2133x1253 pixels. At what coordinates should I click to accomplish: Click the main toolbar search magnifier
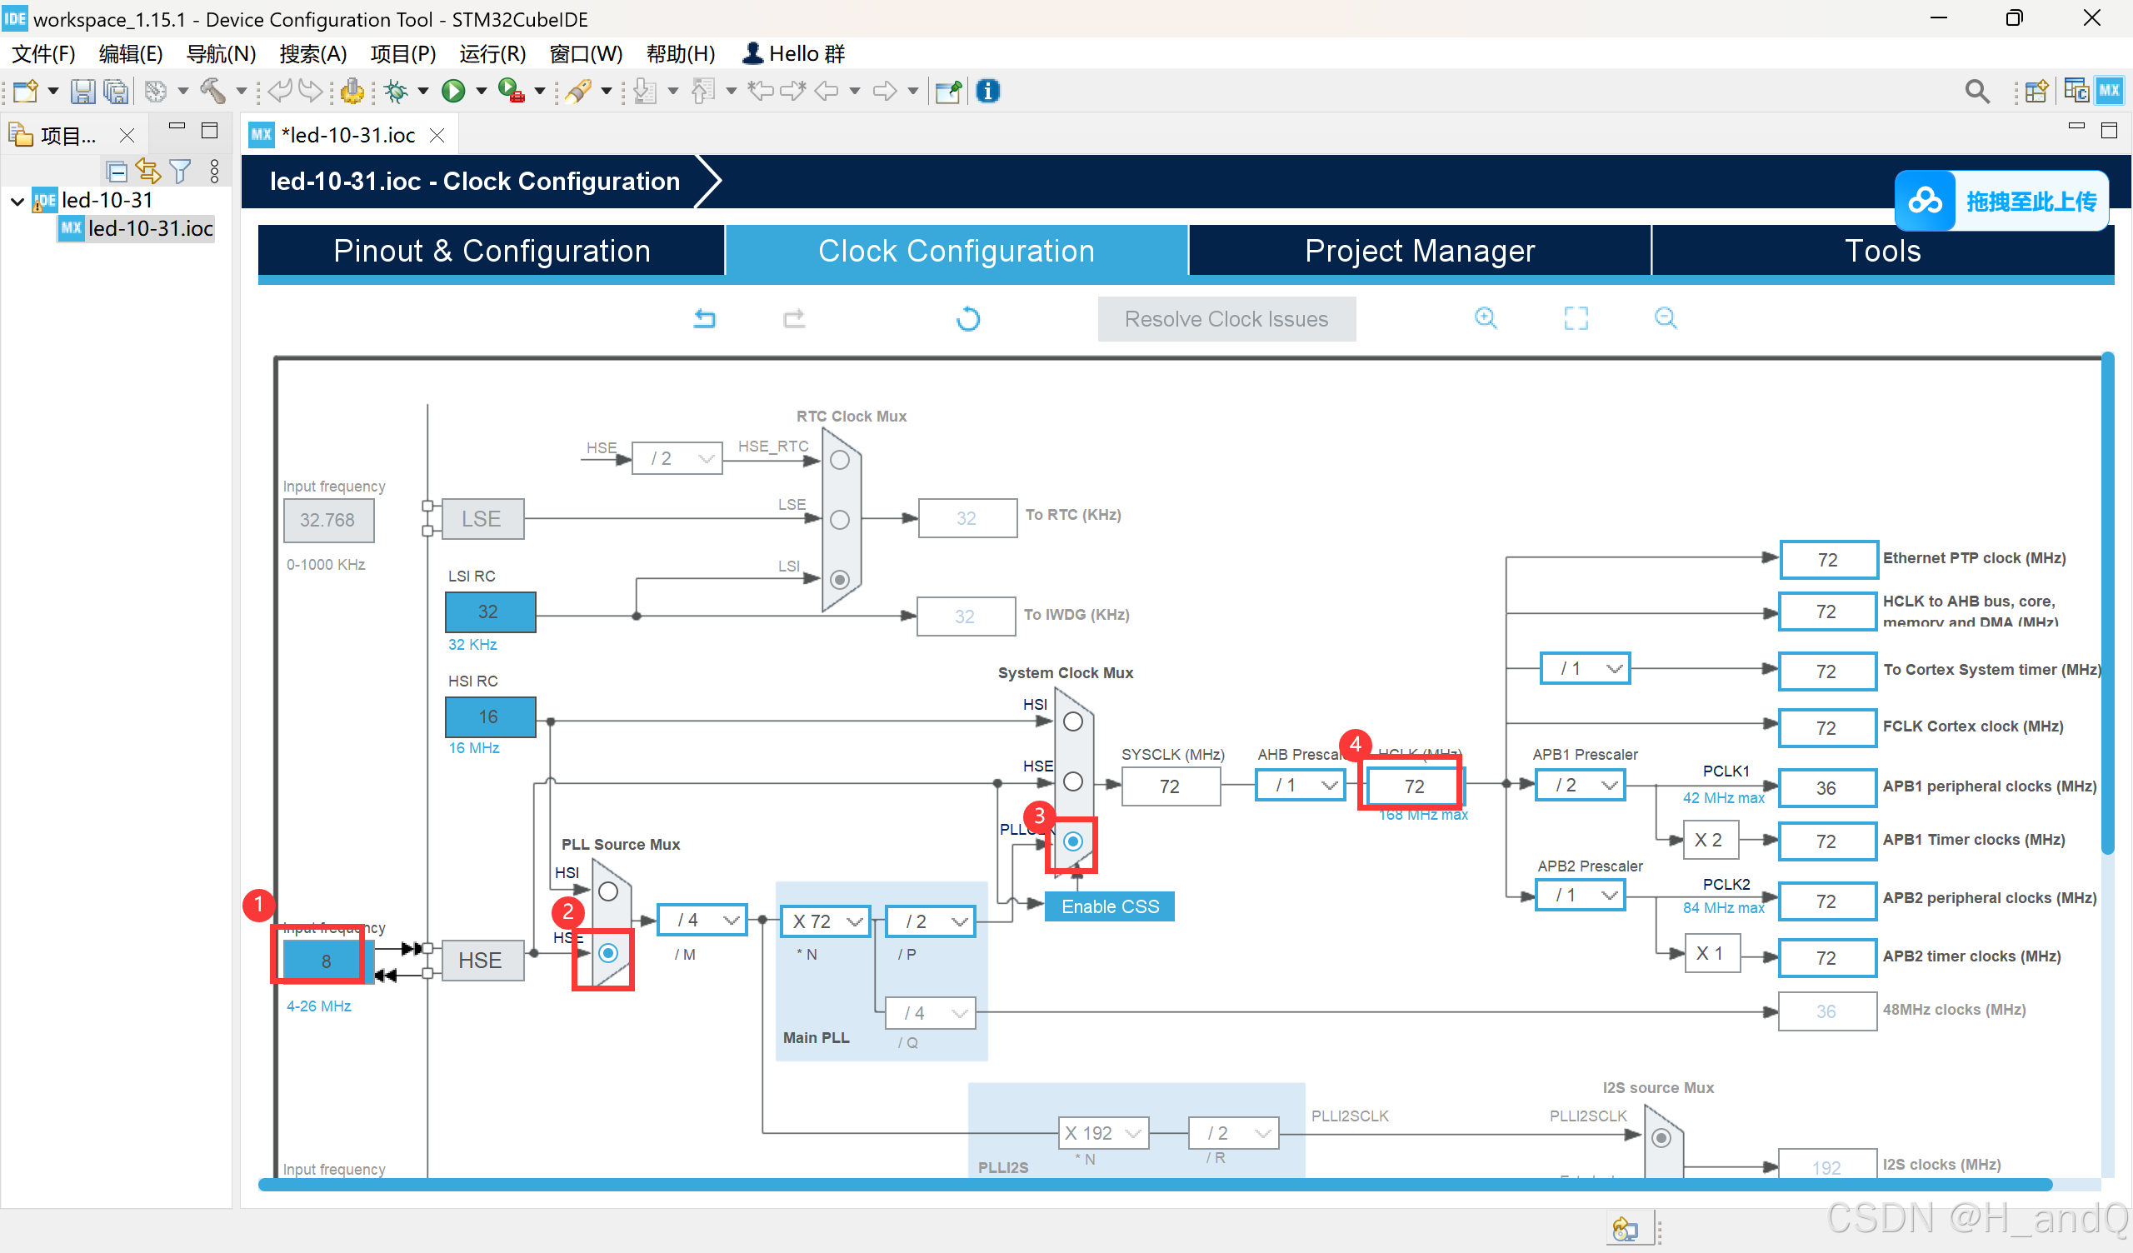[x=1976, y=91]
